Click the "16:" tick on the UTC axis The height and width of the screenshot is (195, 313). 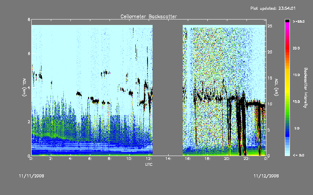(x=188, y=159)
